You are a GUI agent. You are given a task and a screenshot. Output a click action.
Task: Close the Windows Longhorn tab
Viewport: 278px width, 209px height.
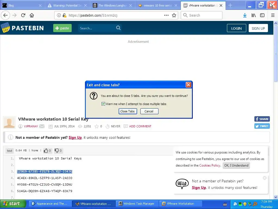[x=131, y=5]
